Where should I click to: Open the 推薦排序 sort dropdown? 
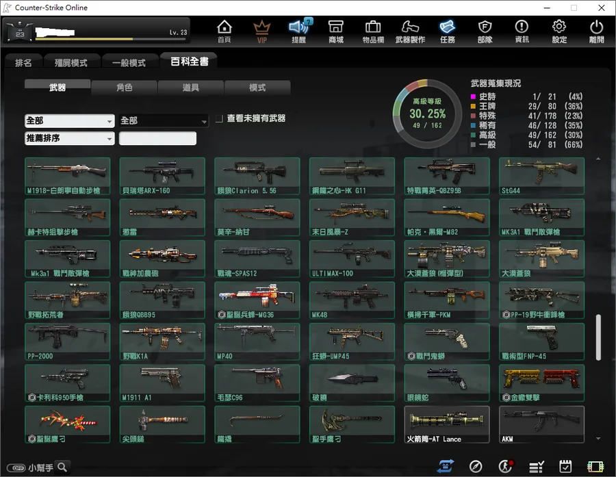[x=70, y=138]
